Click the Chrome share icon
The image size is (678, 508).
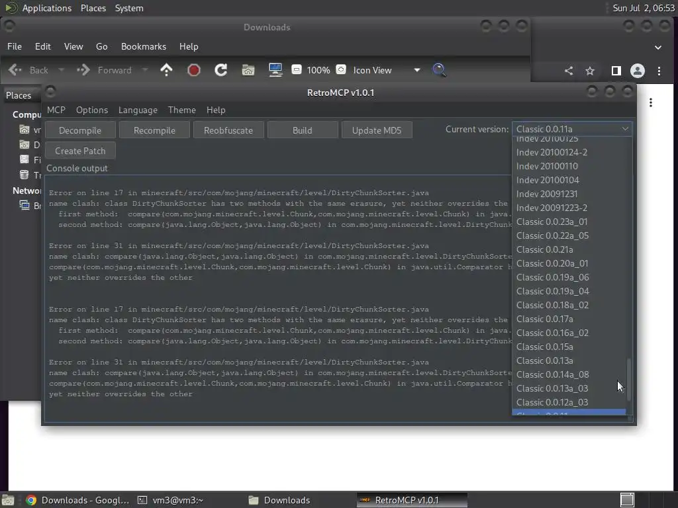pyautogui.click(x=569, y=71)
